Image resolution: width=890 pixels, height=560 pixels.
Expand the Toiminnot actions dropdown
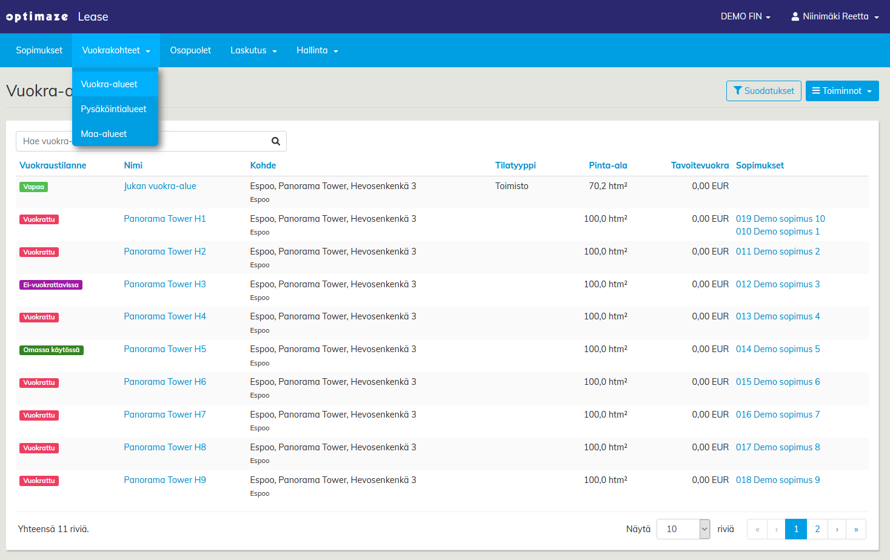tap(841, 91)
